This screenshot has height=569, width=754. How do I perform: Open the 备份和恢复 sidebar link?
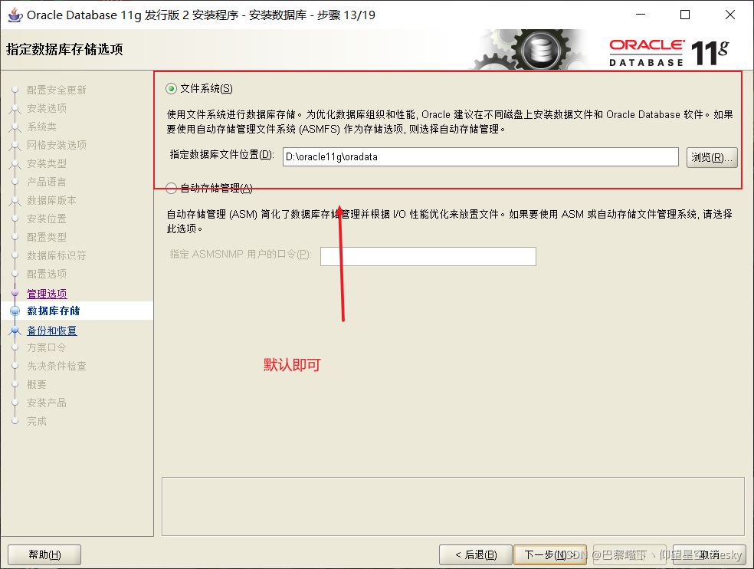coord(51,330)
